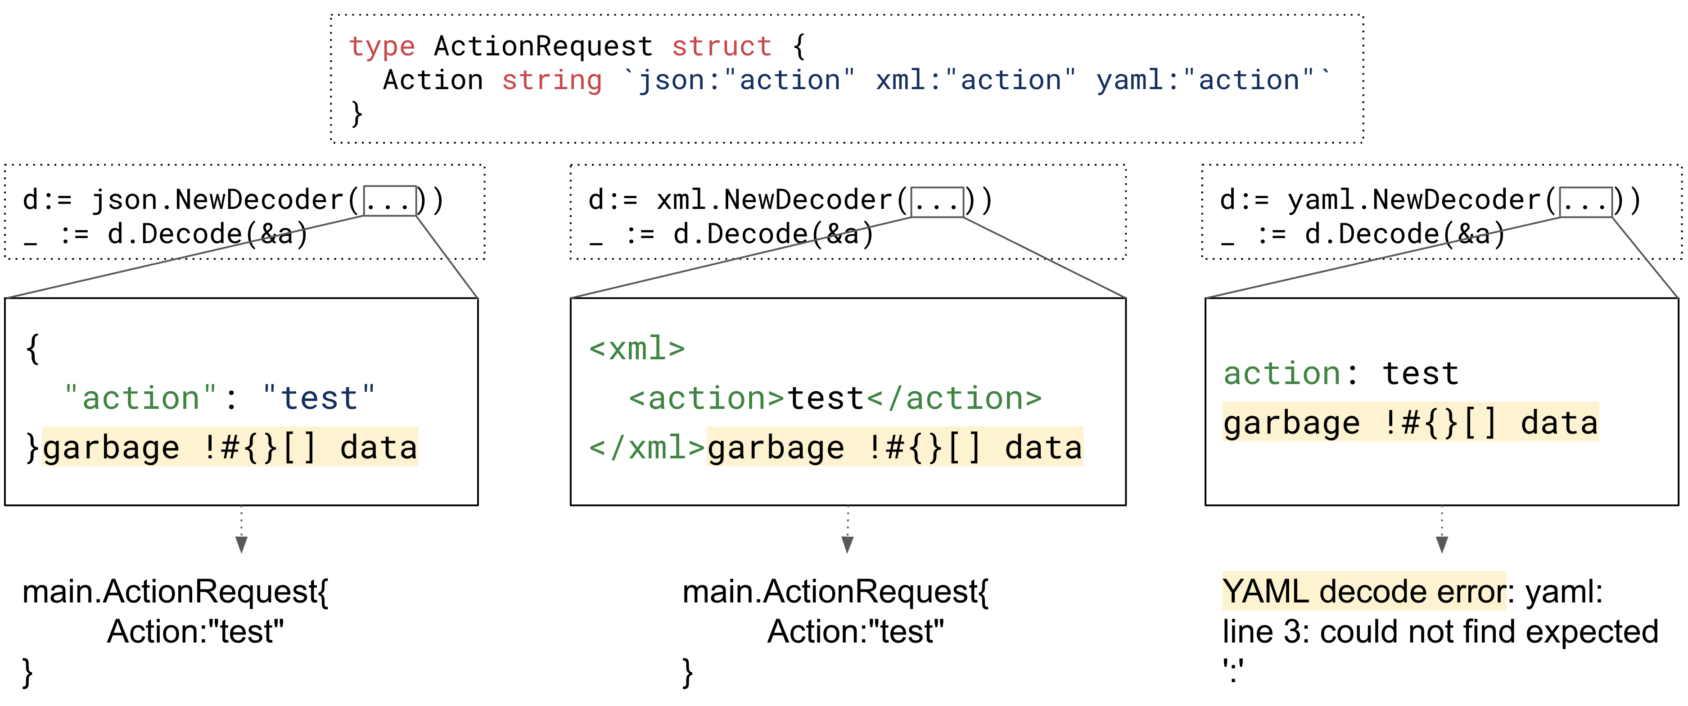Image resolution: width=1688 pixels, height=706 pixels.
Task: Click the highlighted garbage line in the YAML payload
Action: (1410, 423)
